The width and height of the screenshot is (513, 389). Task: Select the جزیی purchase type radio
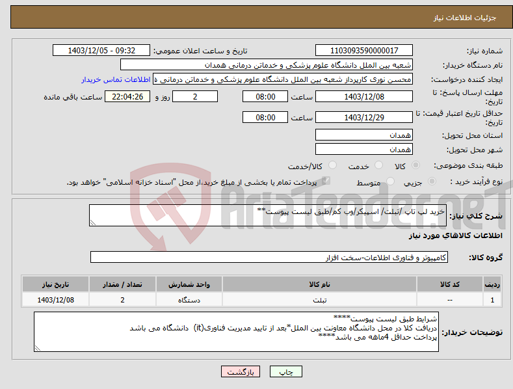coord(432,181)
